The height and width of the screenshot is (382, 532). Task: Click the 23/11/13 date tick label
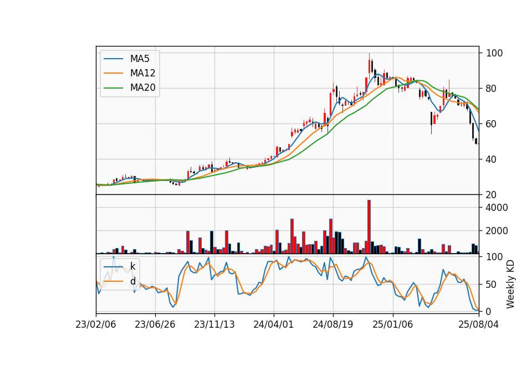click(214, 324)
